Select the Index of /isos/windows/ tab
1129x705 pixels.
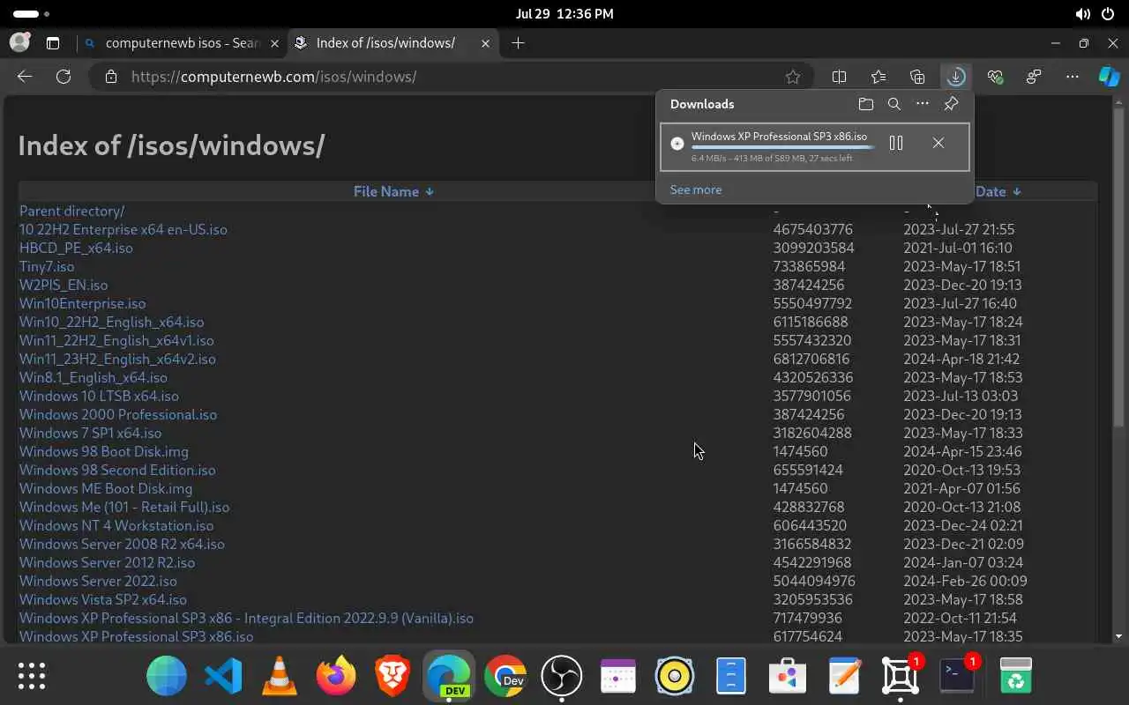pos(392,42)
